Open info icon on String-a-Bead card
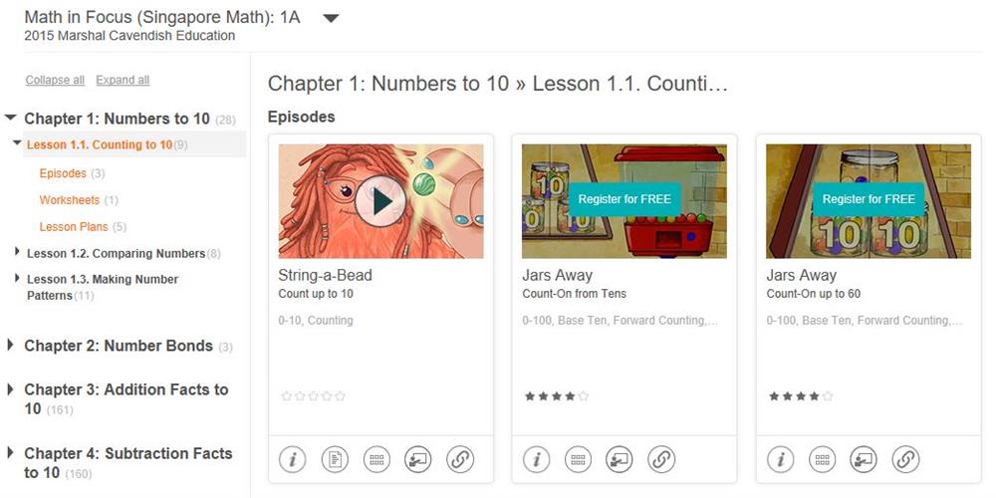This screenshot has width=996, height=498. 292,459
